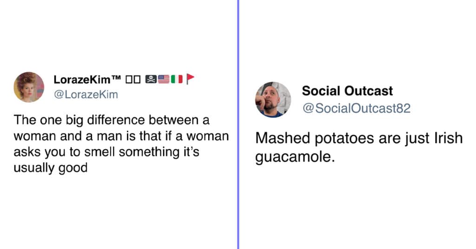
Task: Click the trademark symbol beside LorazeKim
Action: (116, 77)
